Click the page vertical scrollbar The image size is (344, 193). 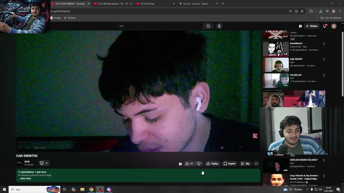coord(343,64)
